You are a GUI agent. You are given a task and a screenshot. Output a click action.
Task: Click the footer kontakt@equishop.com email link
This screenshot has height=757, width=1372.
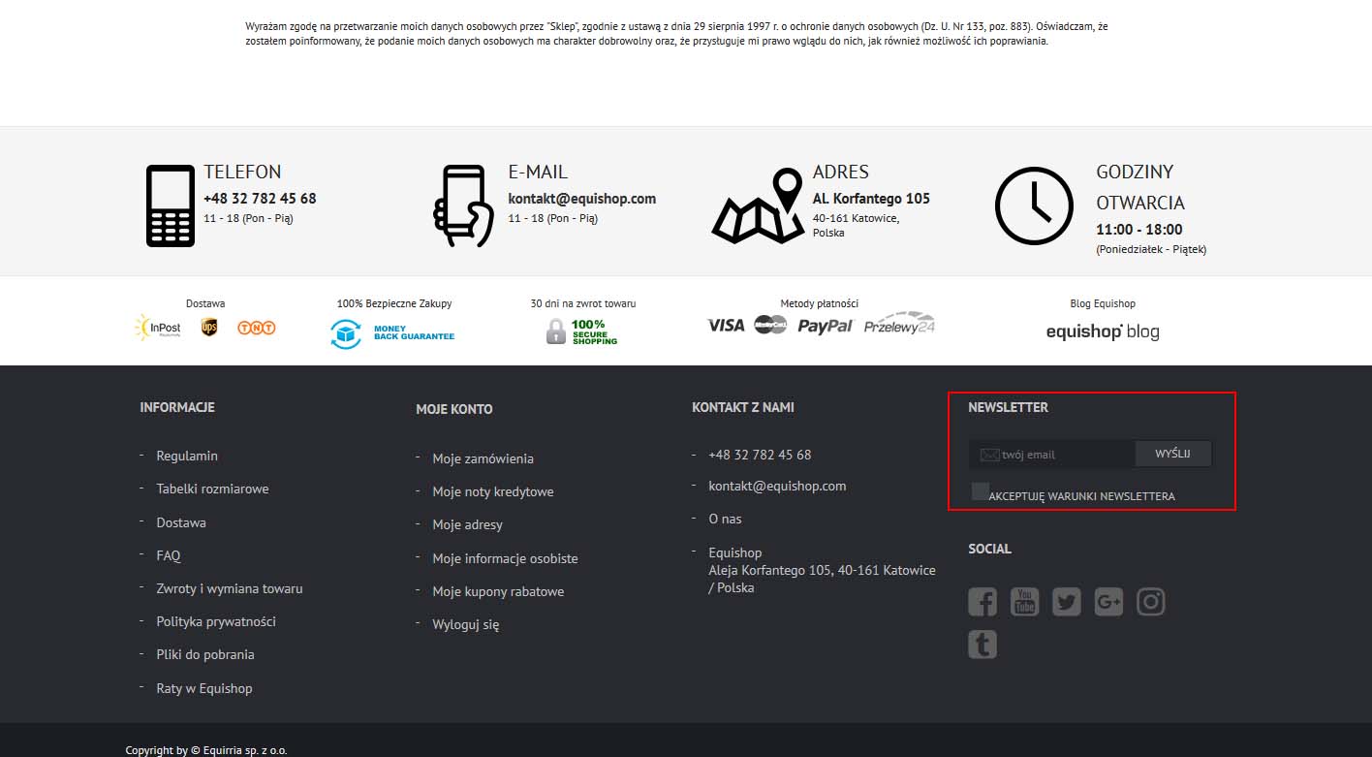point(777,486)
